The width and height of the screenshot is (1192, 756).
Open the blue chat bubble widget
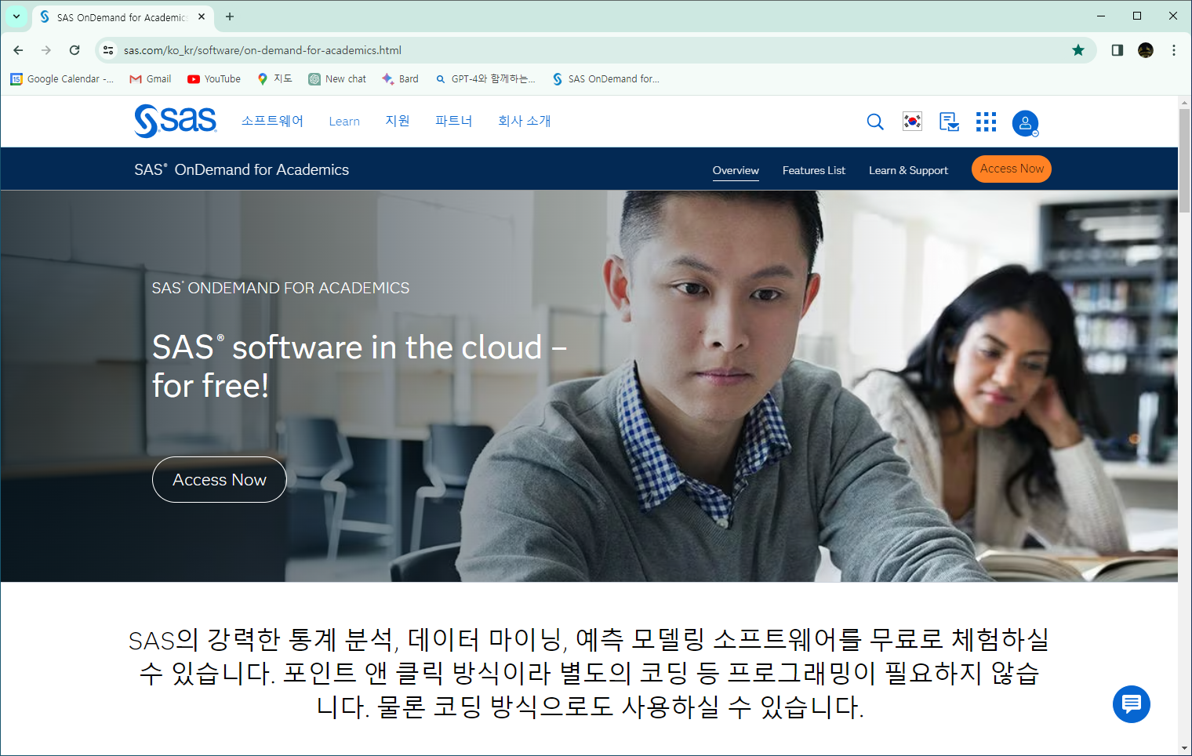click(1131, 704)
